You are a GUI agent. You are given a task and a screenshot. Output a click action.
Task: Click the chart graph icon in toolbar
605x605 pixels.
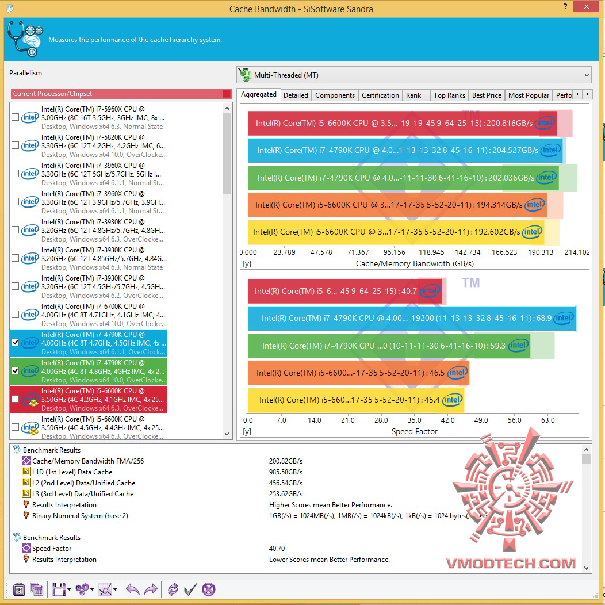point(105,589)
